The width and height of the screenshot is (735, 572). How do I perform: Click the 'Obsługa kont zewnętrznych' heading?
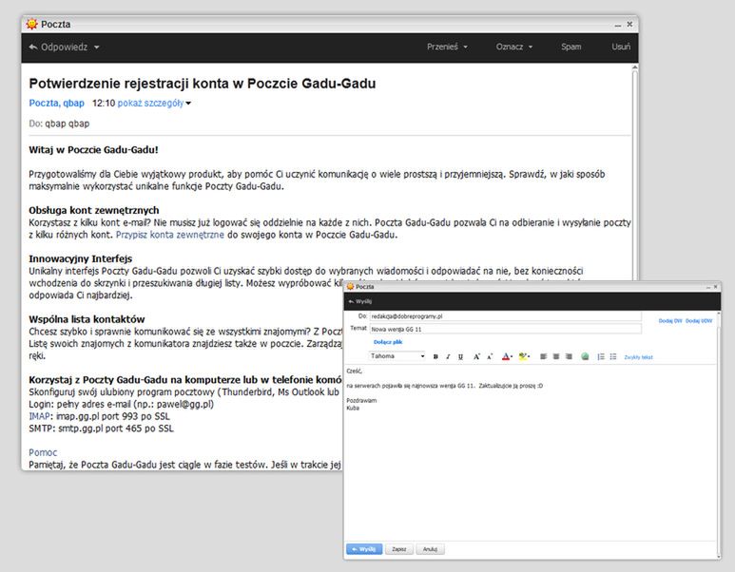click(x=94, y=210)
